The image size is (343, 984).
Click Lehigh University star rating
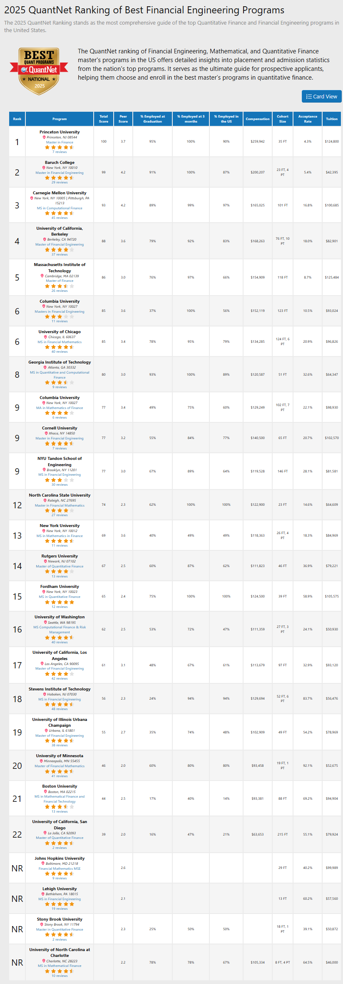60,904
